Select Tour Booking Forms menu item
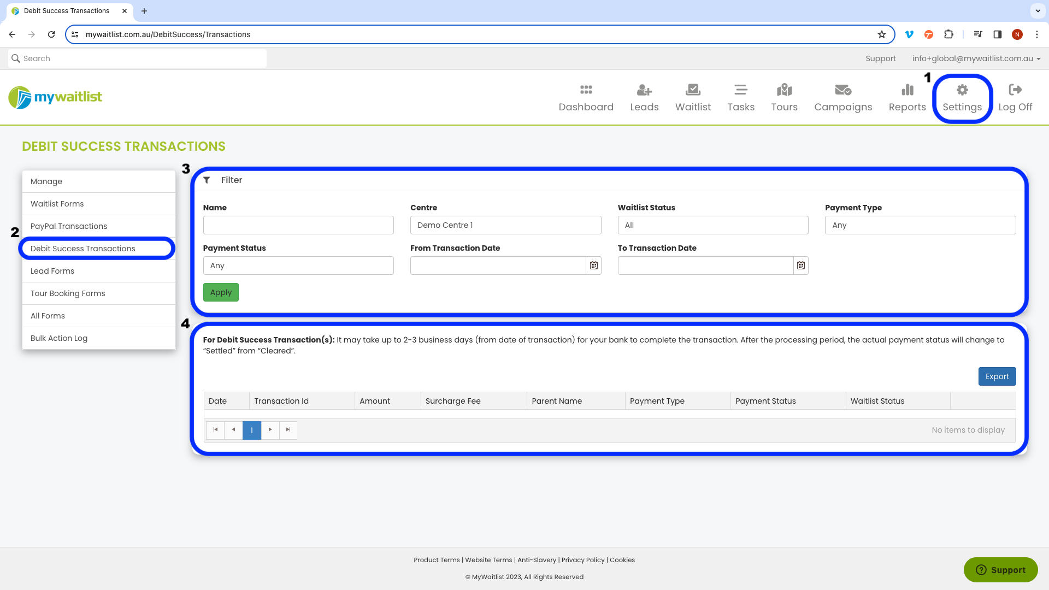 pos(99,293)
